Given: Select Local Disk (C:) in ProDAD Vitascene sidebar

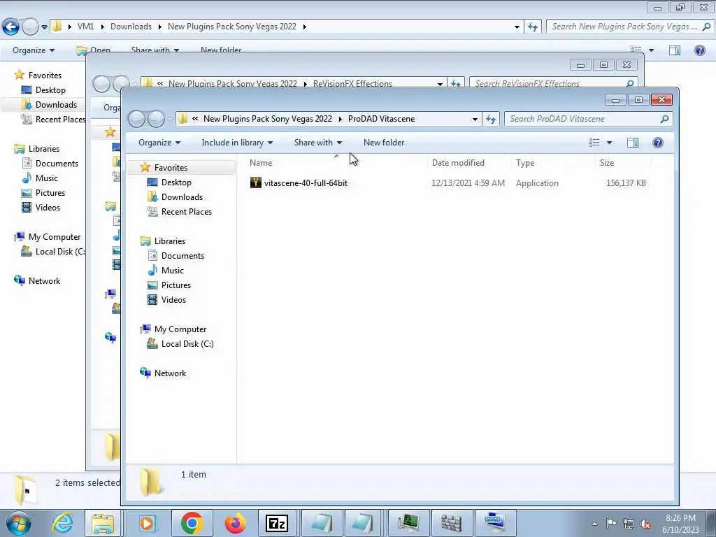Looking at the screenshot, I should click(187, 344).
